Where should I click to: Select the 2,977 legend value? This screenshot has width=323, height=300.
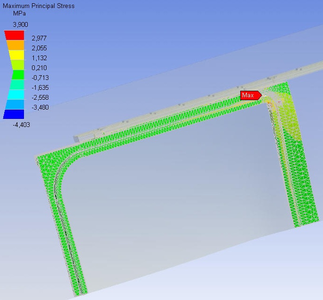click(39, 38)
